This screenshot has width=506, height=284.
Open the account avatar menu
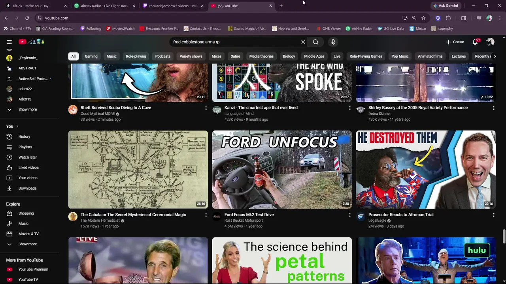coord(491,42)
